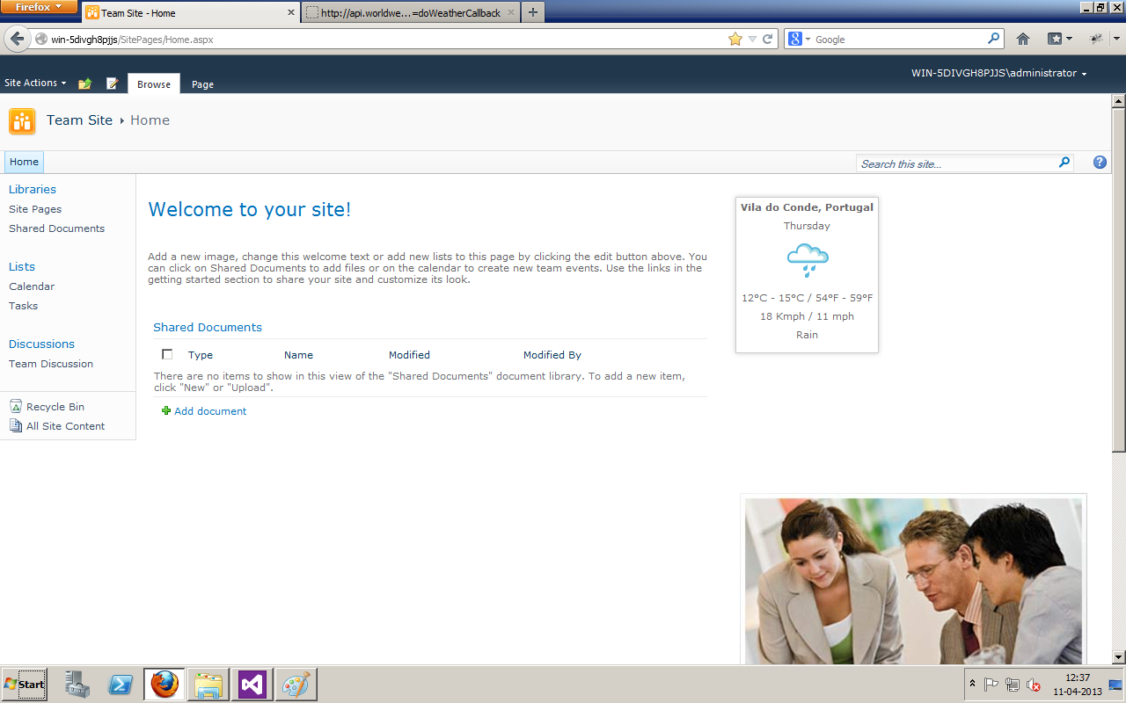Open Help using the question mark icon
The height and width of the screenshot is (703, 1126).
tap(1100, 162)
